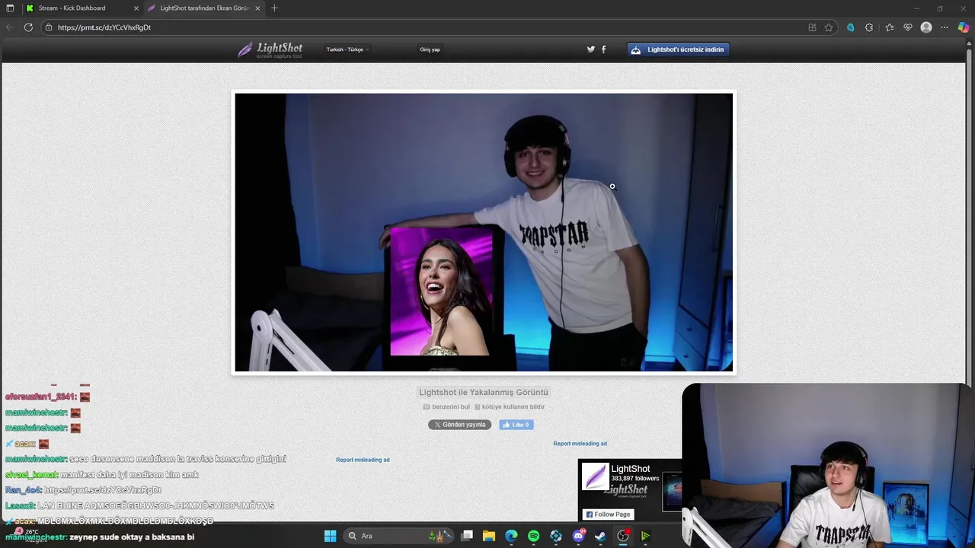Click the Gönderi yayınla X button
975x548 pixels.
pyautogui.click(x=459, y=425)
